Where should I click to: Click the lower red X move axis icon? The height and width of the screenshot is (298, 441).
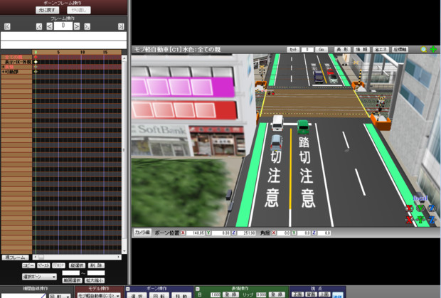click(410, 220)
